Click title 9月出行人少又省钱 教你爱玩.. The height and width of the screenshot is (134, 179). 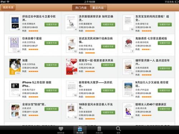click(152, 84)
